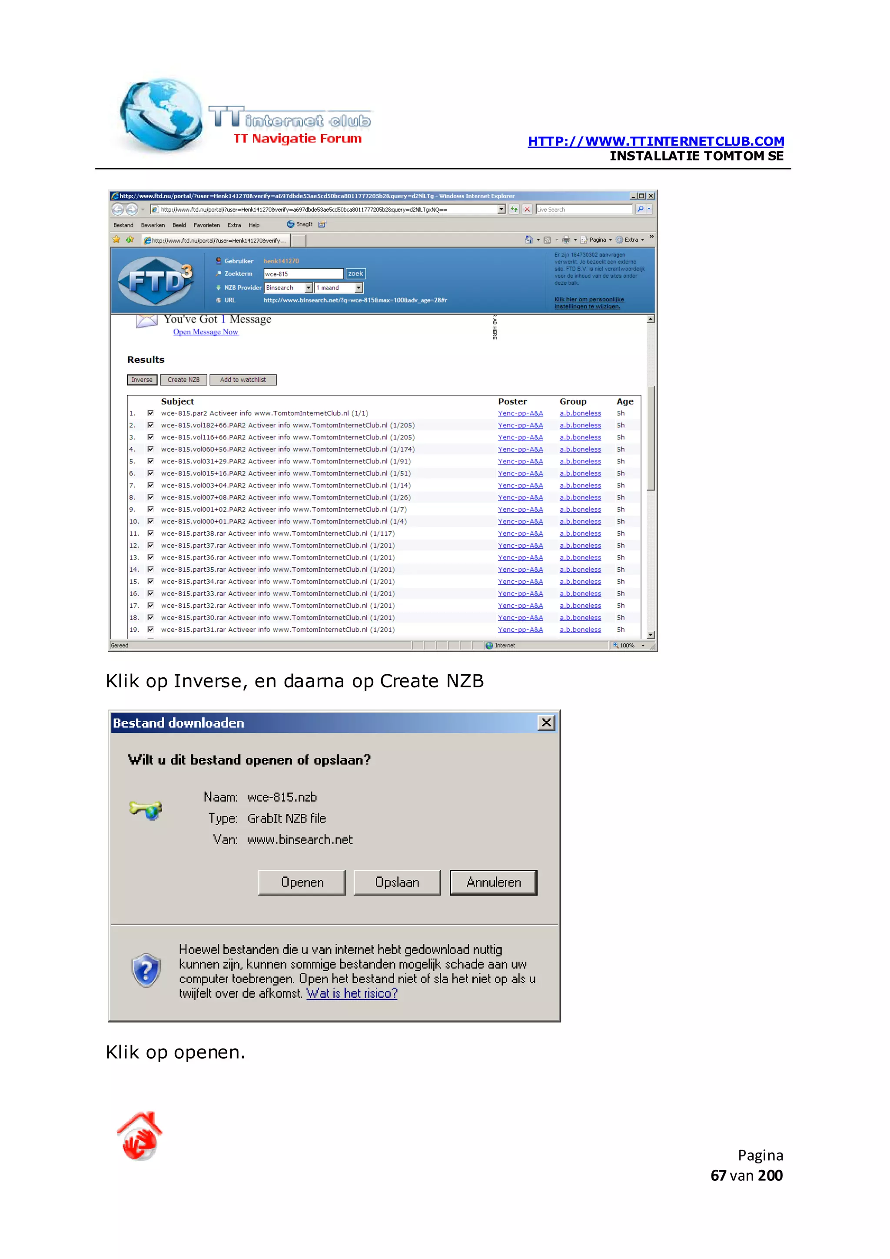Click the Favorites Center star icon

tap(116, 240)
